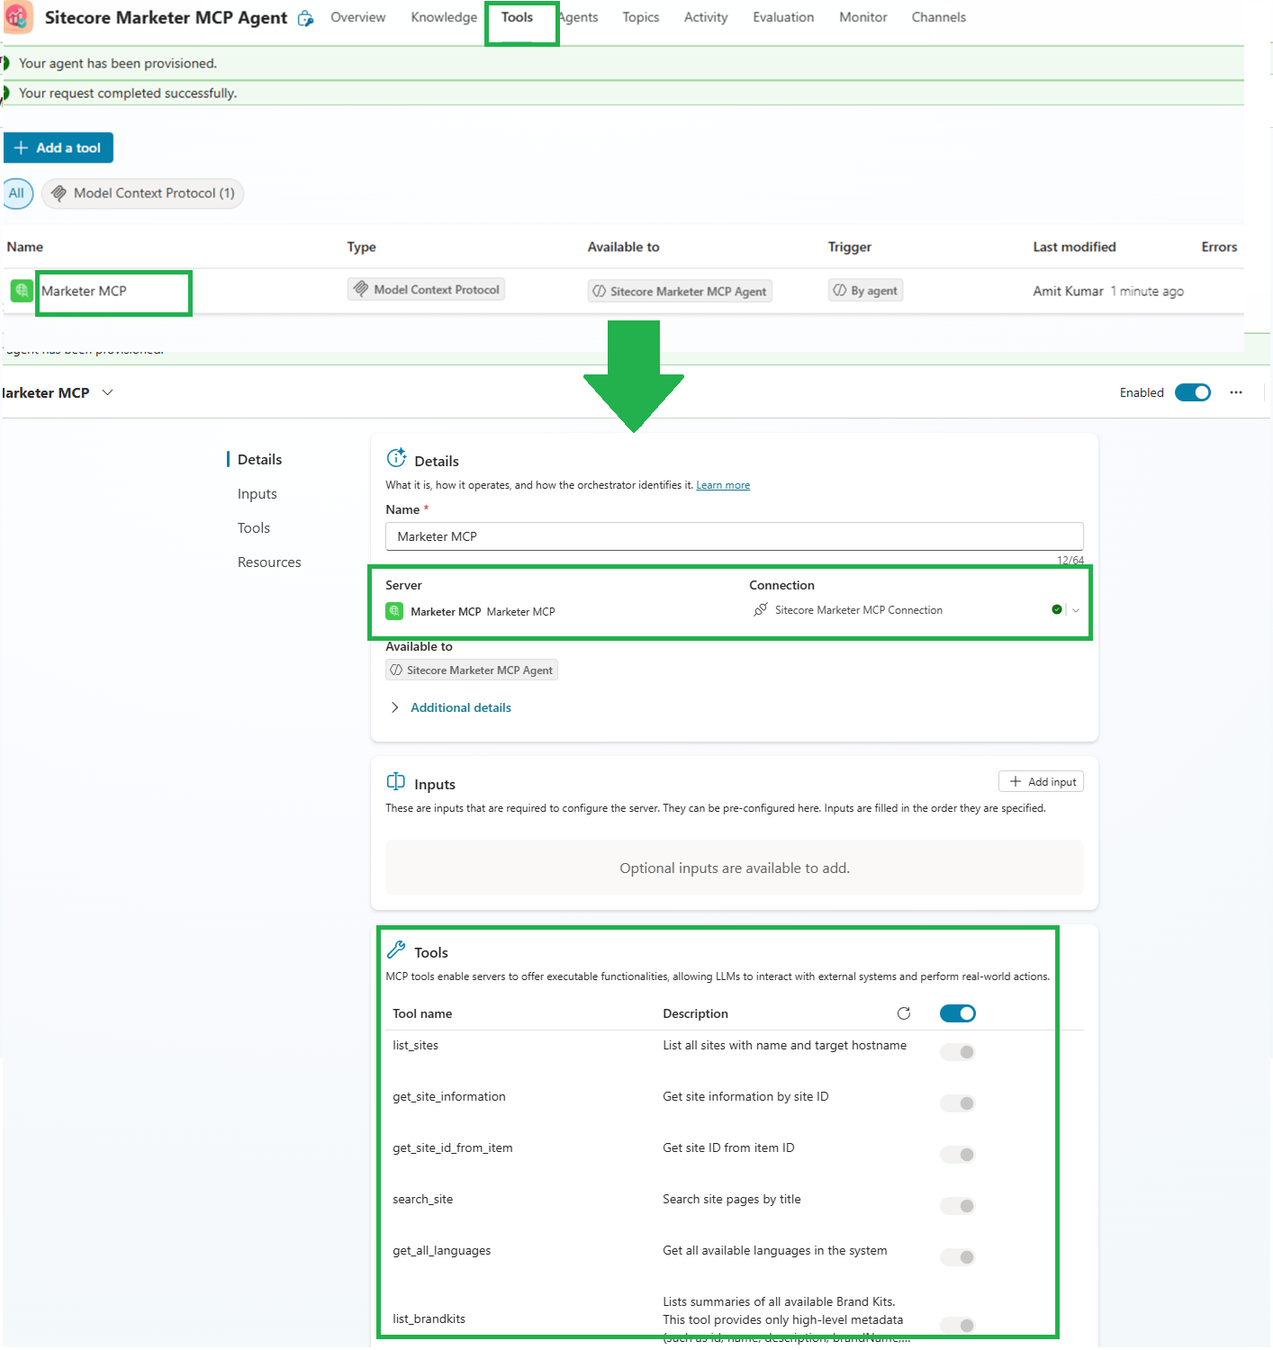Open the Agents tab

(x=578, y=17)
